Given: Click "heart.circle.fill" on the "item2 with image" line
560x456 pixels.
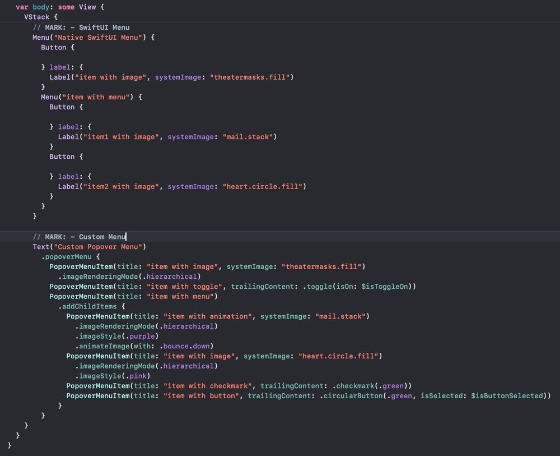Looking at the screenshot, I should point(262,187).
